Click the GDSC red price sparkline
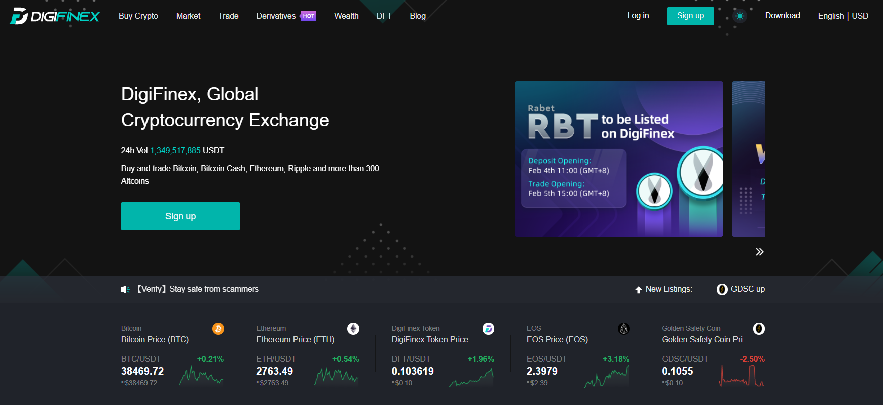 (x=742, y=376)
